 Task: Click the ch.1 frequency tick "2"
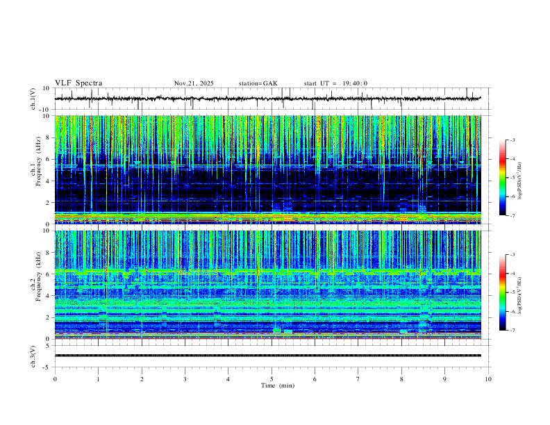[x=48, y=202]
